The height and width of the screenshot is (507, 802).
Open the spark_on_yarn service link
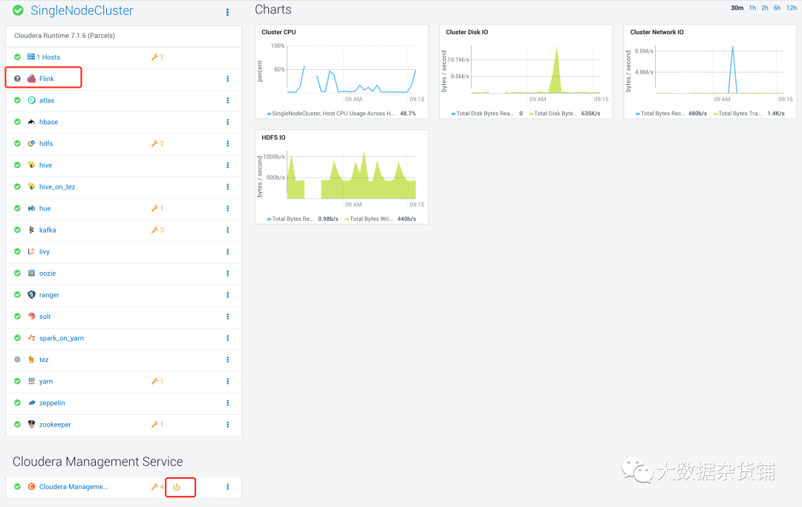click(62, 338)
